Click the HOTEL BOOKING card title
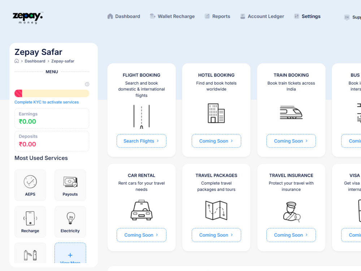 pyautogui.click(x=216, y=75)
